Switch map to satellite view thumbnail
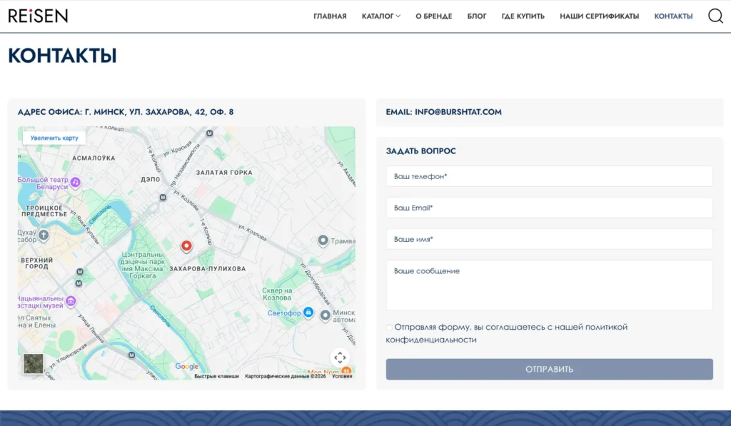 (33, 363)
